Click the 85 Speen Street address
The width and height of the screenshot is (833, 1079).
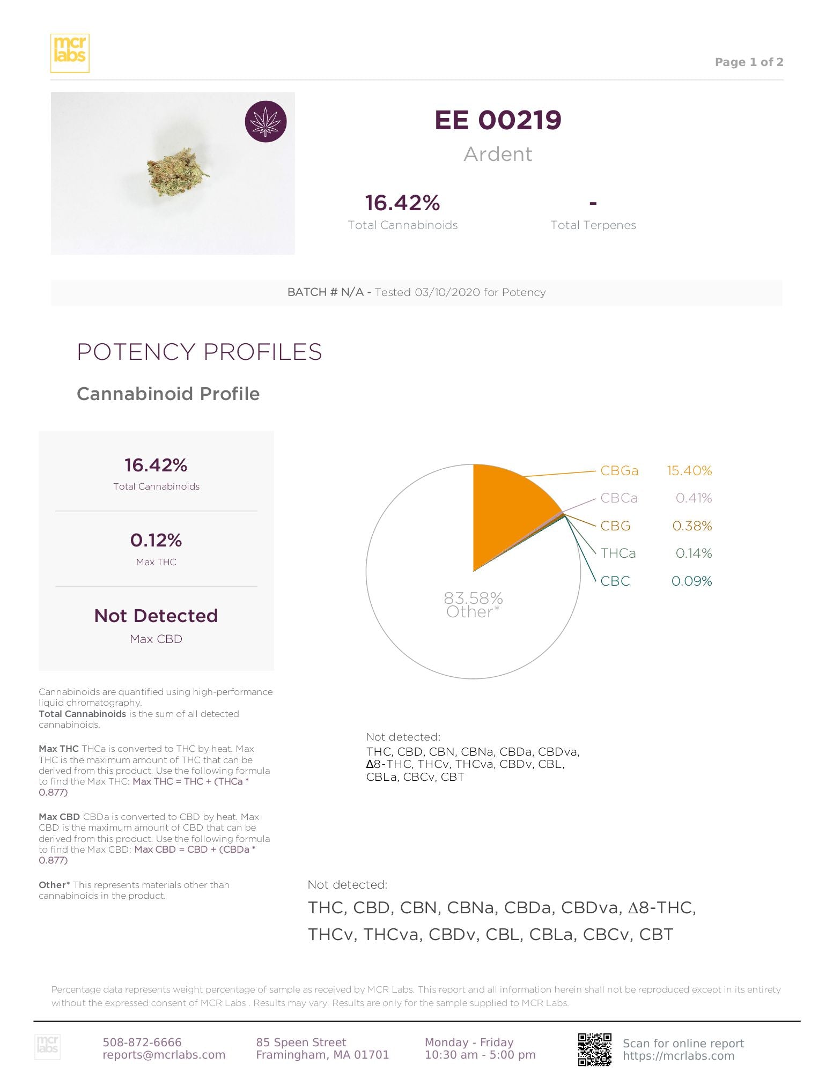(x=301, y=1042)
